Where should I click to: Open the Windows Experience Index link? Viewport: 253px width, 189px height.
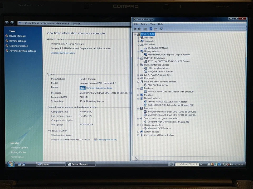pos(99,88)
